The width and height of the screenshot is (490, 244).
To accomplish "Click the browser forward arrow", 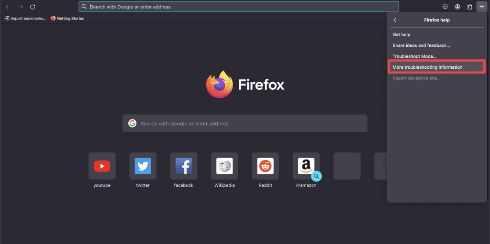I will tap(20, 7).
